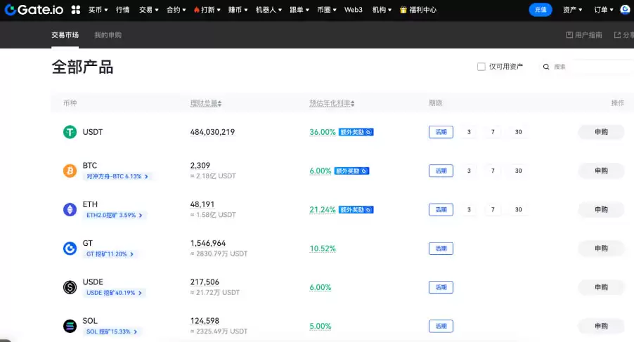The width and height of the screenshot is (634, 342).
Task: Click the Gate.io logo
Action: (x=33, y=10)
